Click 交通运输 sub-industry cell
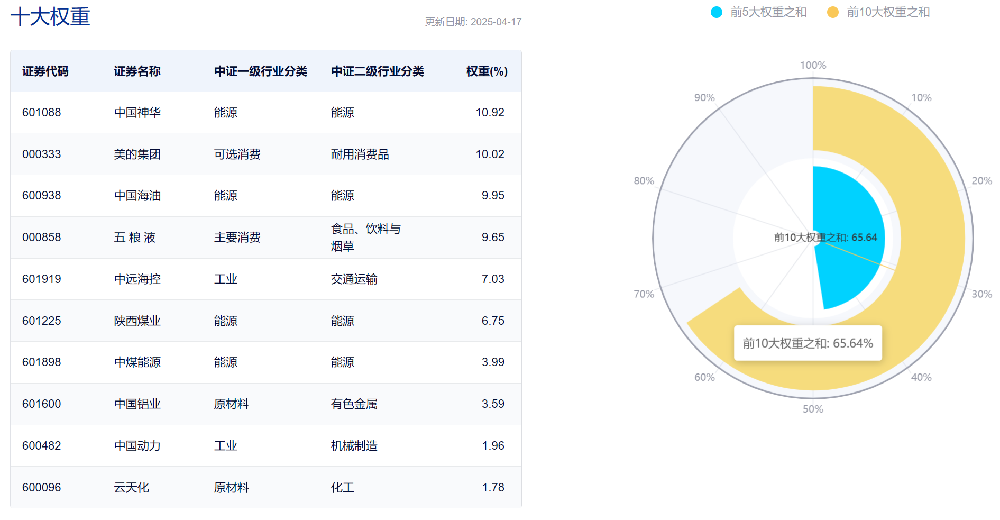Screen dimensions: 1000x520 point(354,279)
